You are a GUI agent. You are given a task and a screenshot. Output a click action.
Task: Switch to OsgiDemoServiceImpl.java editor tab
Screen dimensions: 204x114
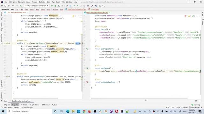click(16, 13)
